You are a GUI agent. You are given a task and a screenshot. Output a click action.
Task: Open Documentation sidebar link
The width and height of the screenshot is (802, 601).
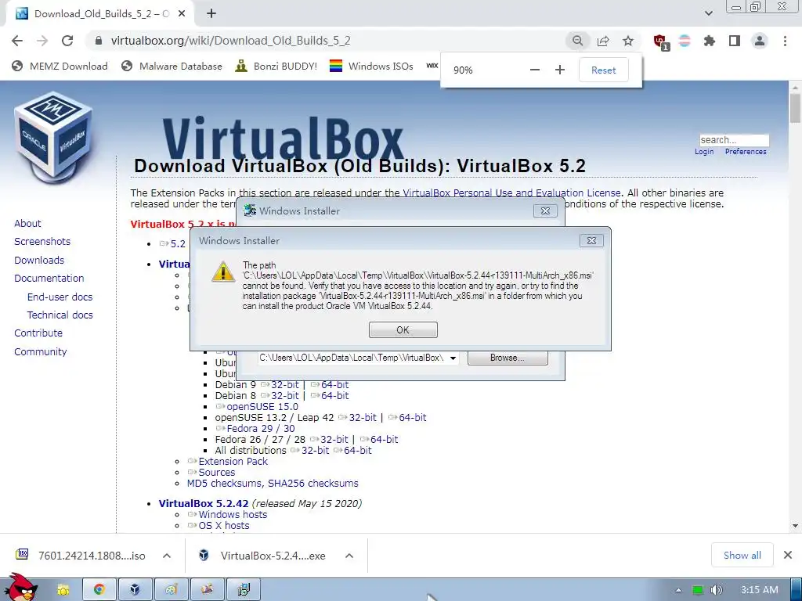pos(49,279)
